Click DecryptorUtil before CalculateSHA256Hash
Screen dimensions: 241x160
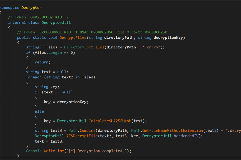72,121
